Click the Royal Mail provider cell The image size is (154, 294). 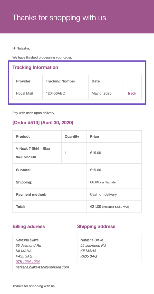tap(24, 93)
